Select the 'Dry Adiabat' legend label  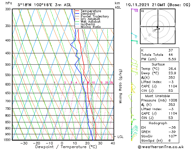[90, 19]
